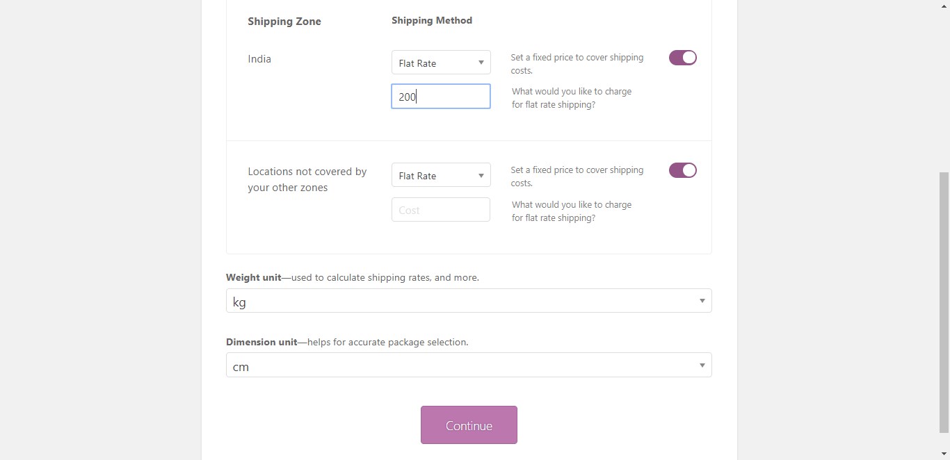The height and width of the screenshot is (460, 950).
Task: Click the Continue button
Action: (x=469, y=425)
